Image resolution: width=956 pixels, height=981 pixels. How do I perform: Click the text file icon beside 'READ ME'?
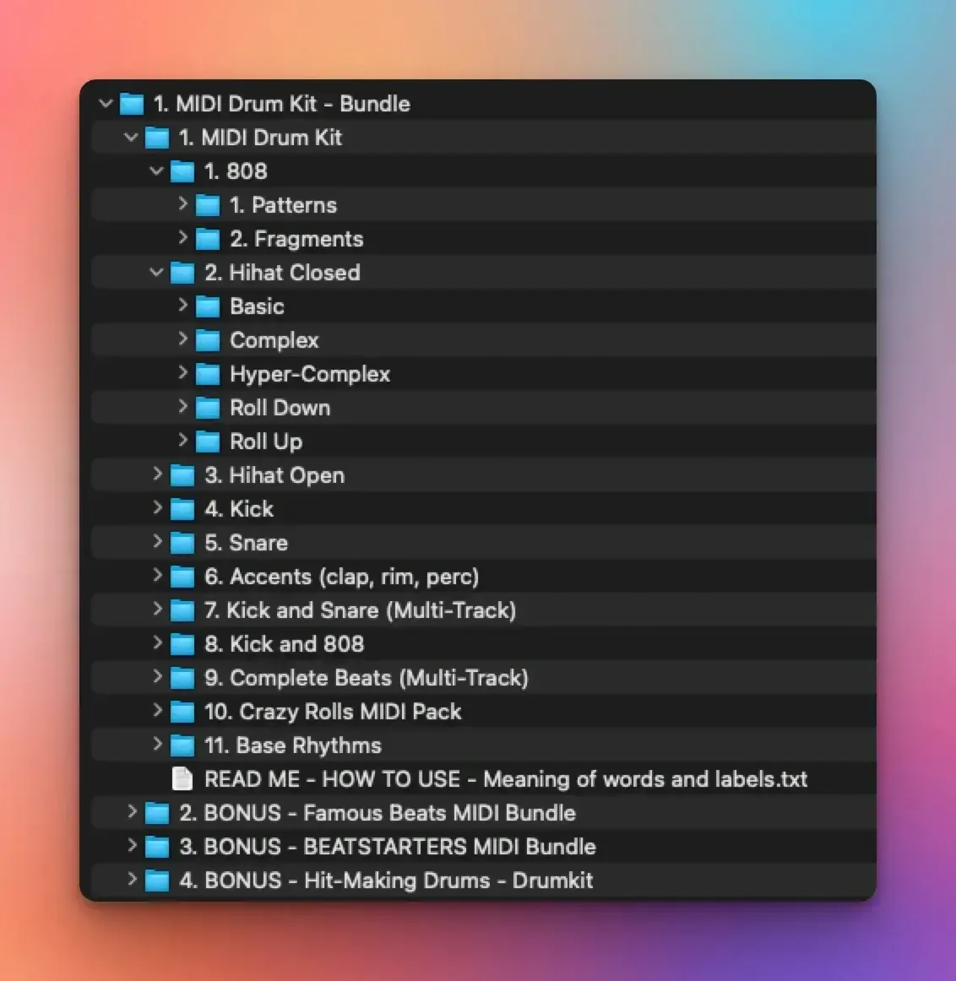tap(182, 779)
